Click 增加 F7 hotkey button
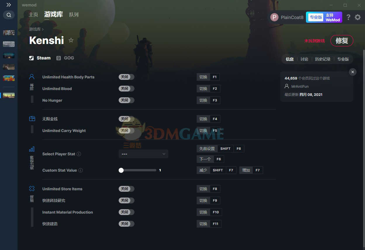Viewport: 365px width, 250px height. (251, 170)
